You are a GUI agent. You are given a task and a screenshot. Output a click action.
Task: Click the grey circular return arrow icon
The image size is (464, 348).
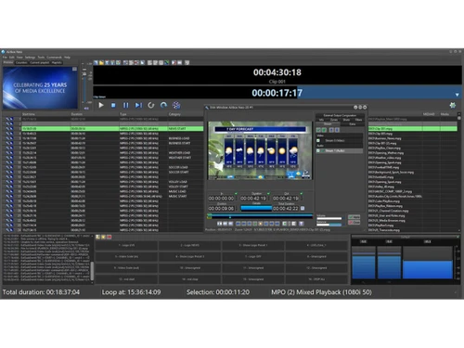(x=151, y=105)
